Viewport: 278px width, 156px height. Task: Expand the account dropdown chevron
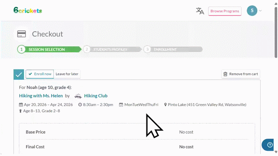pos(260,10)
